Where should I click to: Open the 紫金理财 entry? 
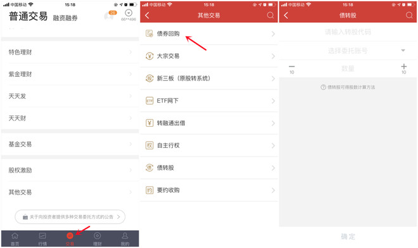[x=70, y=74]
